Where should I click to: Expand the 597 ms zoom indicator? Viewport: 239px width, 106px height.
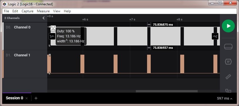225,98
